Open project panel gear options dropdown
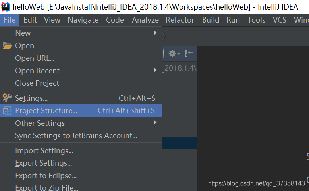 174,54
